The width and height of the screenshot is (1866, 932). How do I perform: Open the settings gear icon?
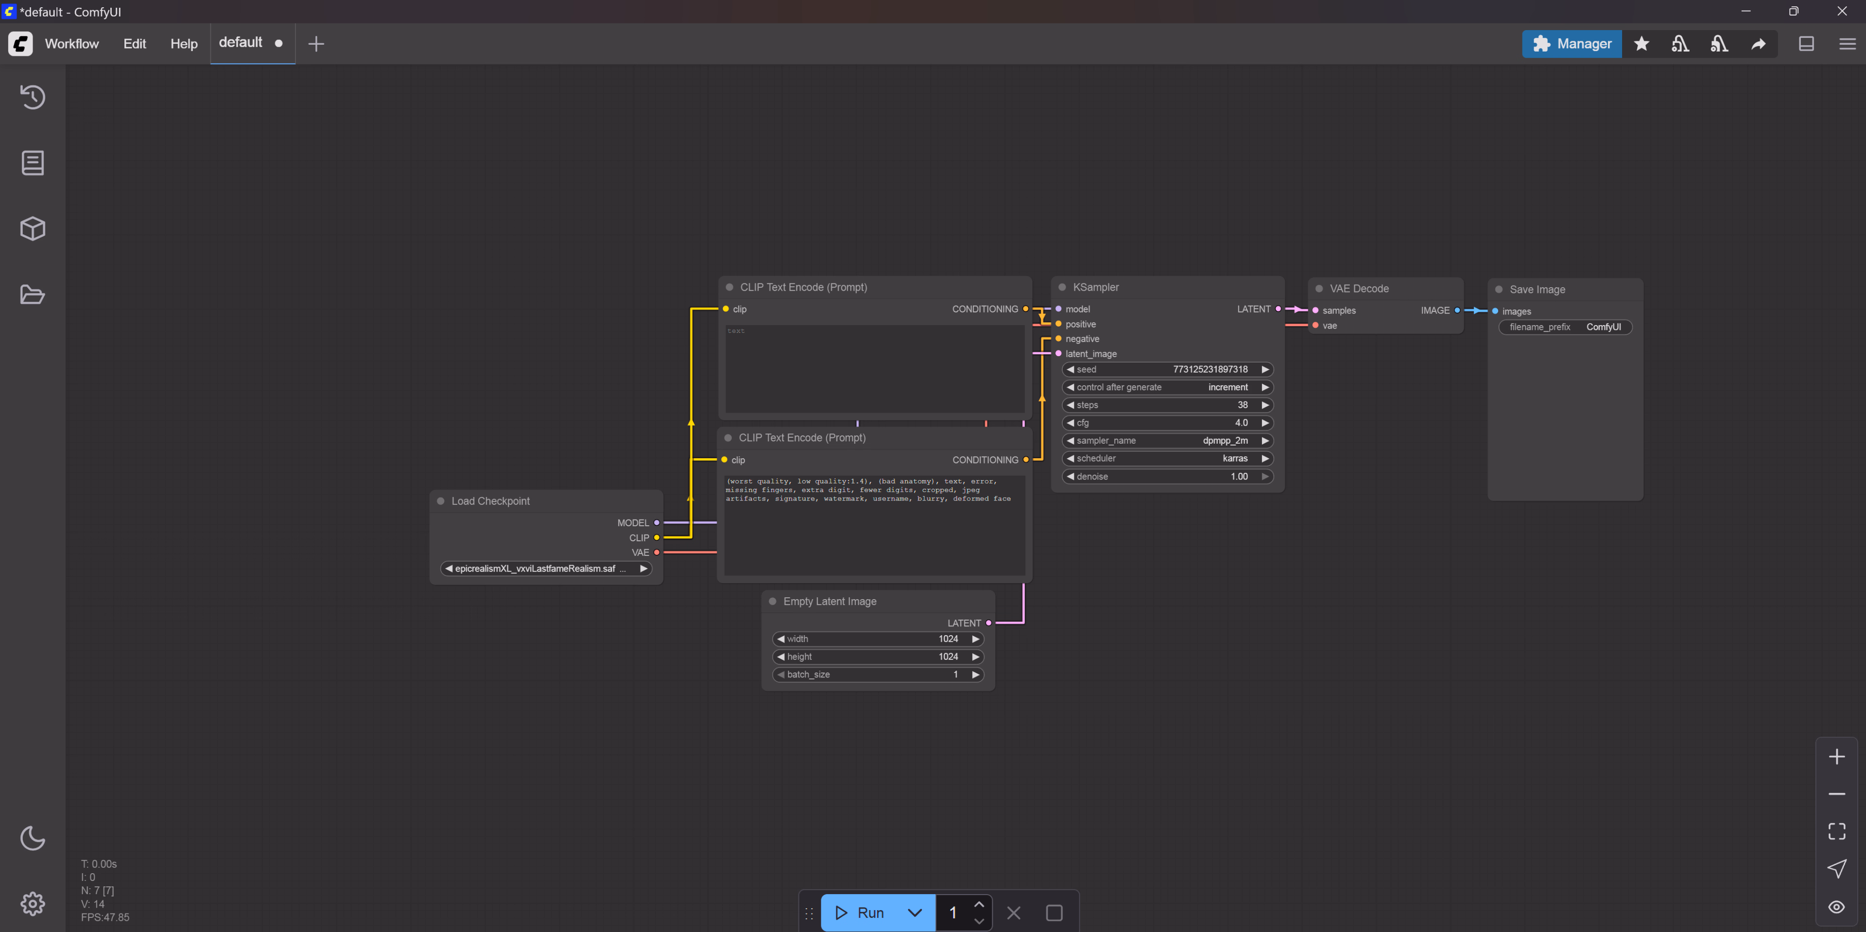click(33, 904)
